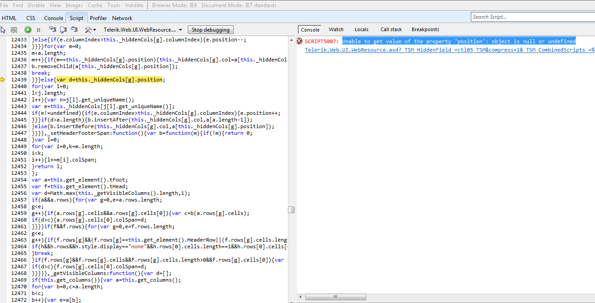This screenshot has width=595, height=303.
Task: Click line 12454 tFoot code
Action: coord(80,180)
